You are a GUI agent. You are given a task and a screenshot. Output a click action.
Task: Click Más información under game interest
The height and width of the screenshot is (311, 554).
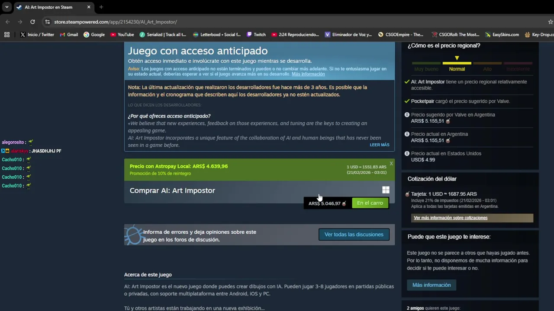(432, 285)
